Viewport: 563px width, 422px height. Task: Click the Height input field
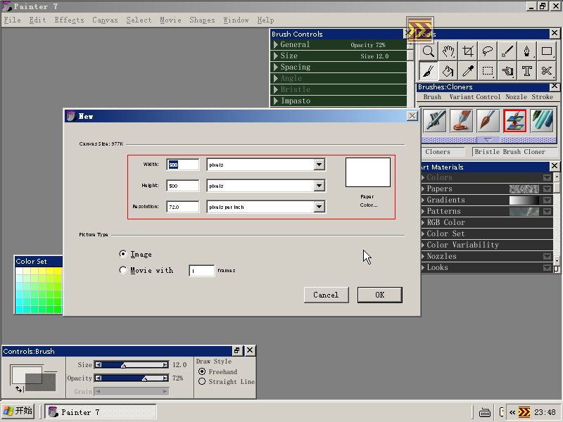tap(183, 186)
